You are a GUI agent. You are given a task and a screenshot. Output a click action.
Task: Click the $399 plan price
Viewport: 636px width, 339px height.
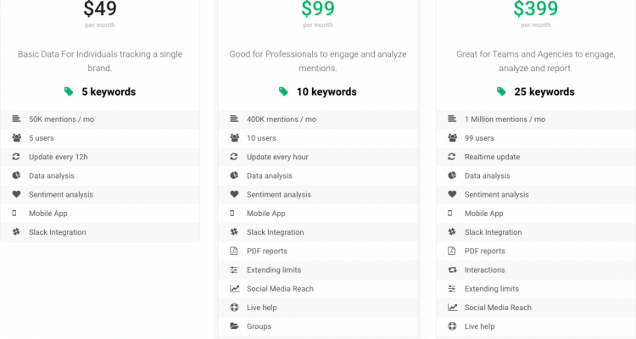pos(536,9)
